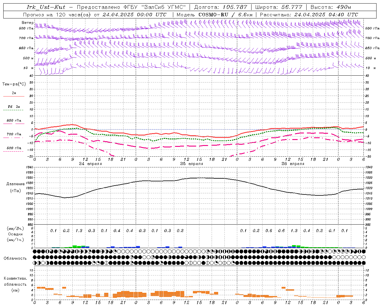
Task: Click the computed time 24.04.2025 04:40 UTC
Action: [x=326, y=15]
